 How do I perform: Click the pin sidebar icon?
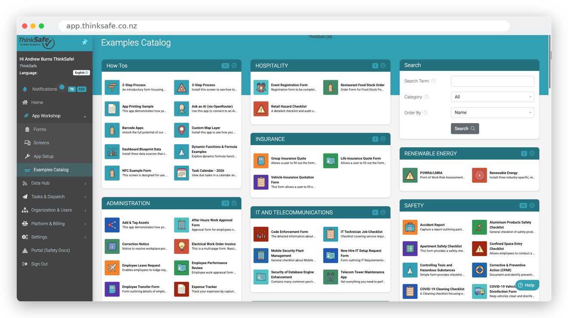[x=85, y=42]
